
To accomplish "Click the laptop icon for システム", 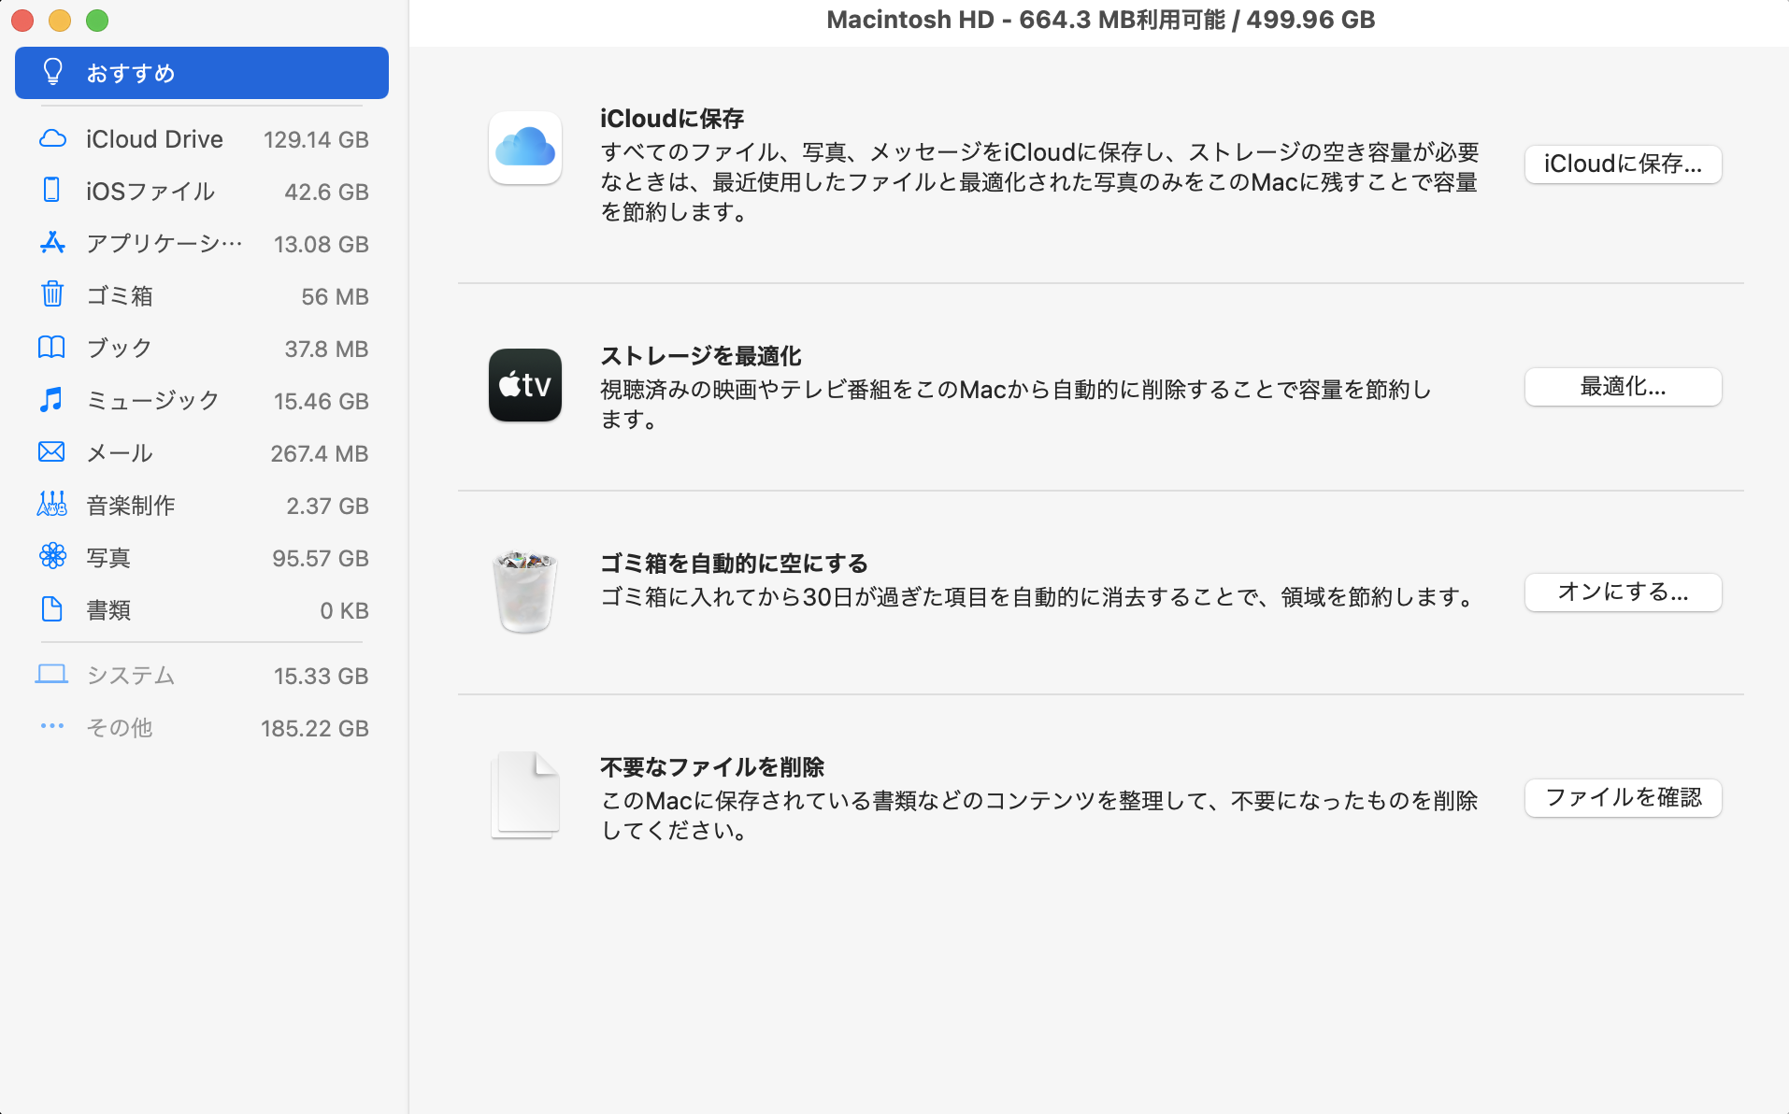I will coord(52,675).
